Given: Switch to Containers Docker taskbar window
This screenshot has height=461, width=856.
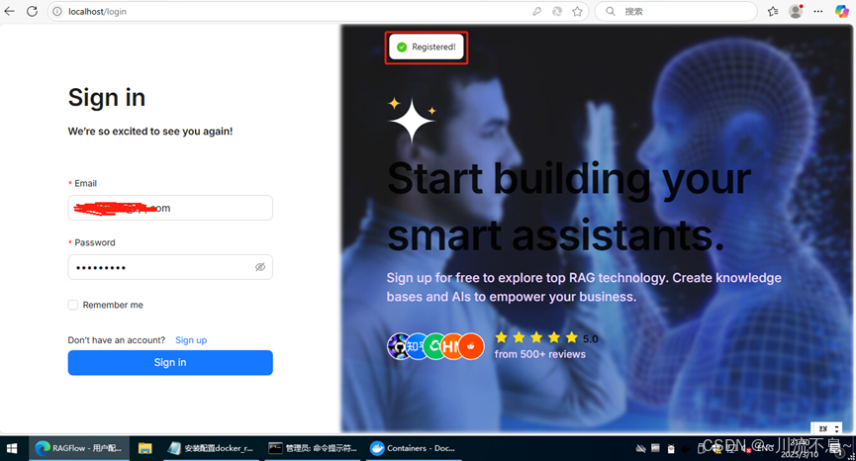Looking at the screenshot, I should point(414,448).
